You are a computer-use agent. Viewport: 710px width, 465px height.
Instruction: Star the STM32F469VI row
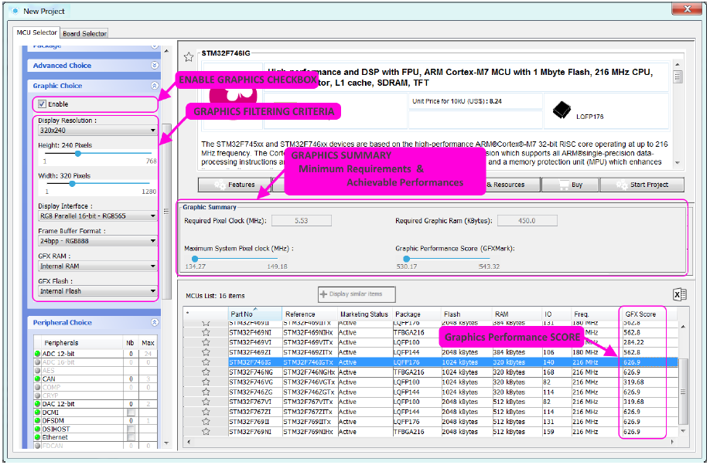click(x=206, y=342)
